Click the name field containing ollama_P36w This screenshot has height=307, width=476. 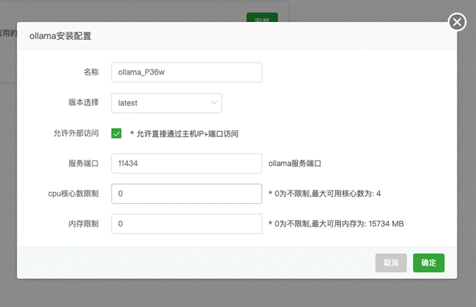pos(186,72)
